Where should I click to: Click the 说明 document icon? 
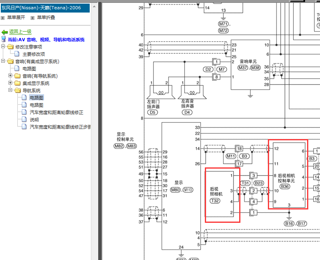pos(24,119)
